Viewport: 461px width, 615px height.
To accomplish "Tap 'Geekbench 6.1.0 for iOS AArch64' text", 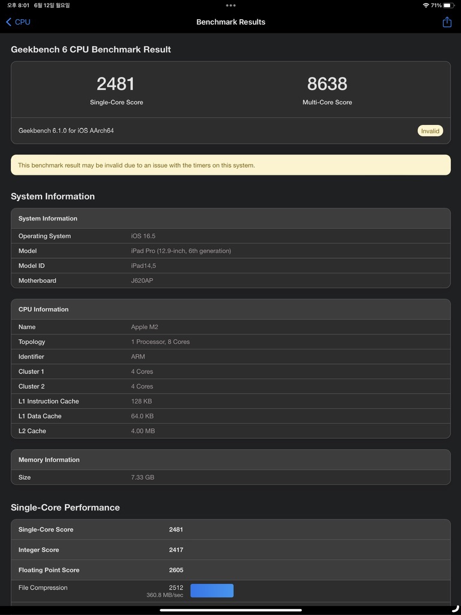I will click(x=66, y=130).
